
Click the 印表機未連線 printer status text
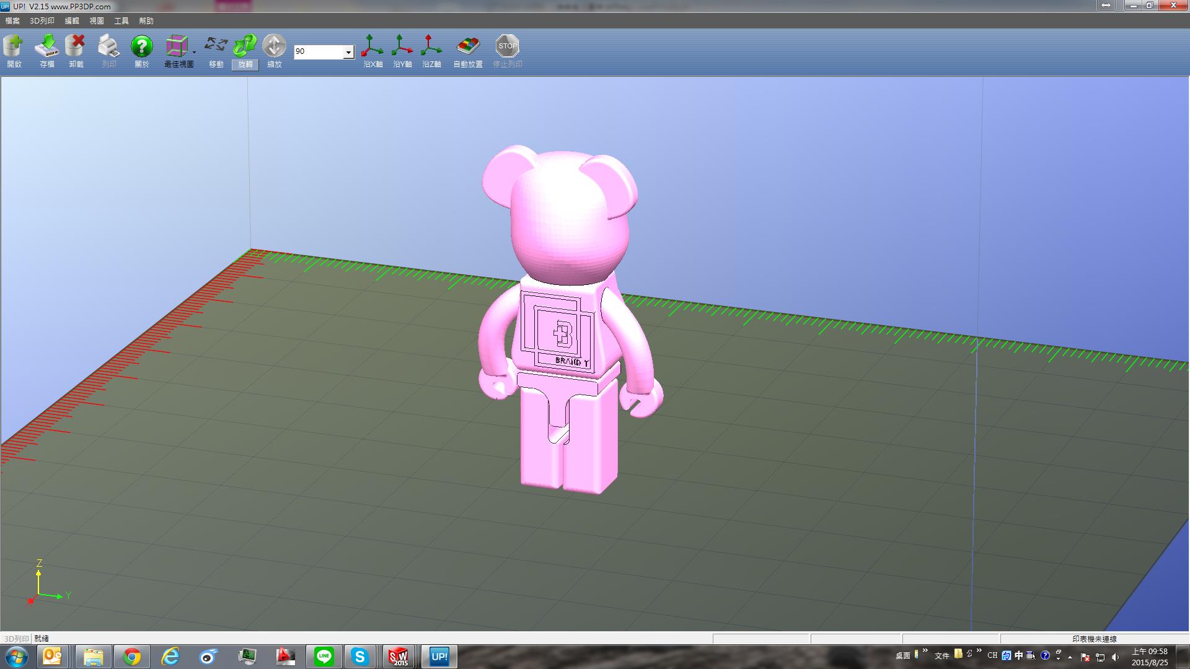point(1095,639)
